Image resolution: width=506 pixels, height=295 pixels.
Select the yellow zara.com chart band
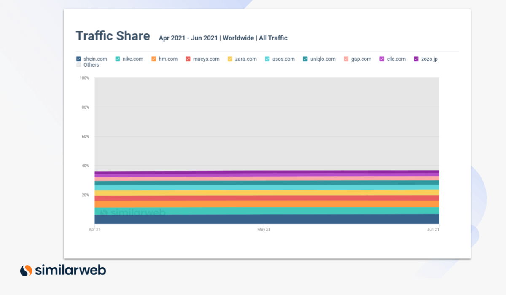pyautogui.click(x=267, y=193)
